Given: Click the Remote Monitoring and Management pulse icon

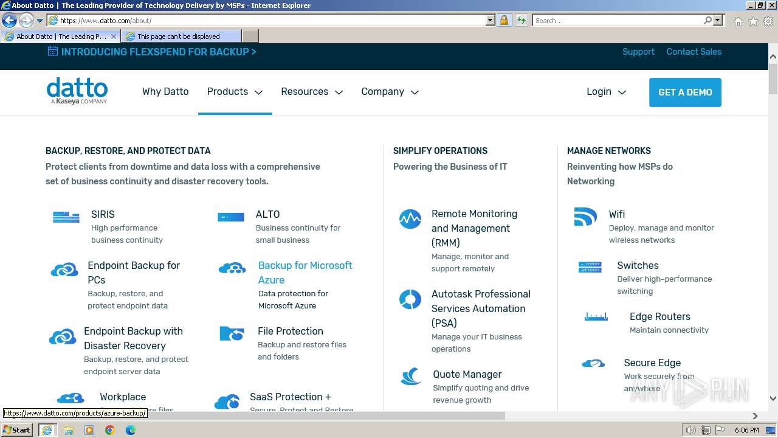Looking at the screenshot, I should pyautogui.click(x=410, y=219).
